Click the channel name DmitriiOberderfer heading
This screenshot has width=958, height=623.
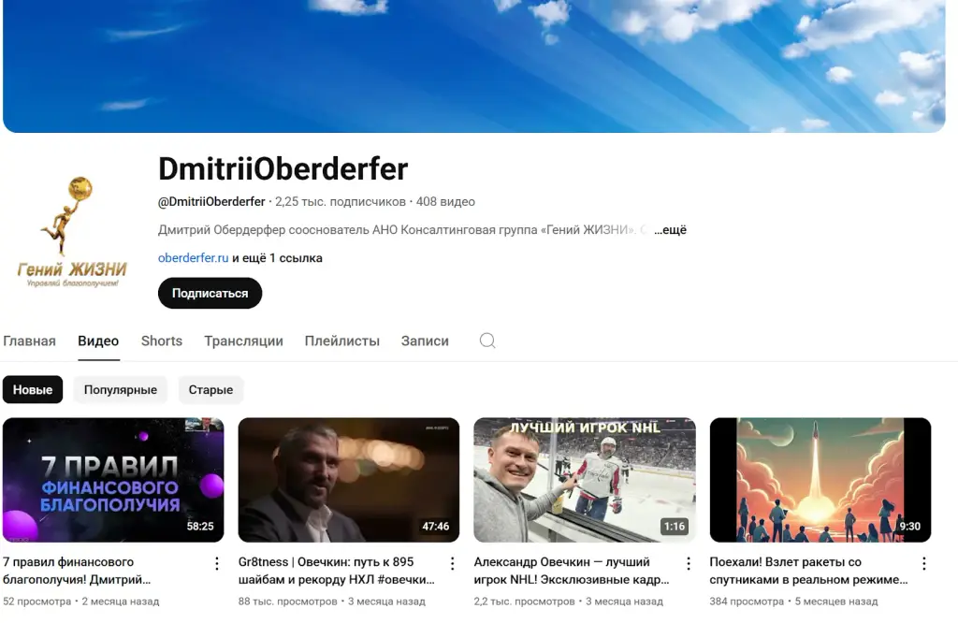[283, 169]
